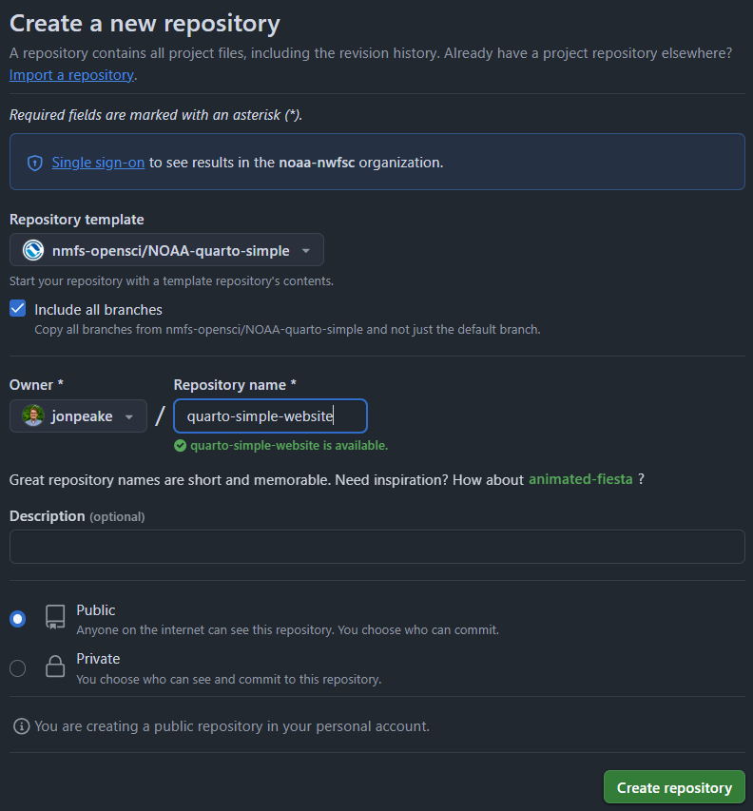Screen dimensions: 753x811
Task: Click the public repository book icon
Action: 55,617
